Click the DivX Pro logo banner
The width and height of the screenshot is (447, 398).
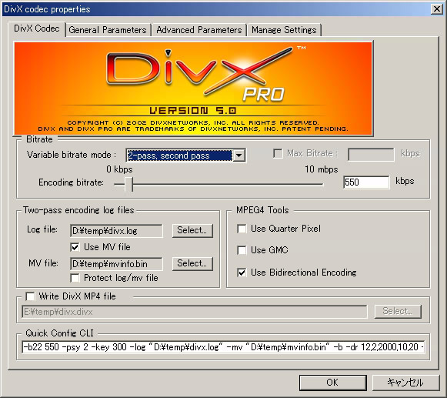click(193, 89)
